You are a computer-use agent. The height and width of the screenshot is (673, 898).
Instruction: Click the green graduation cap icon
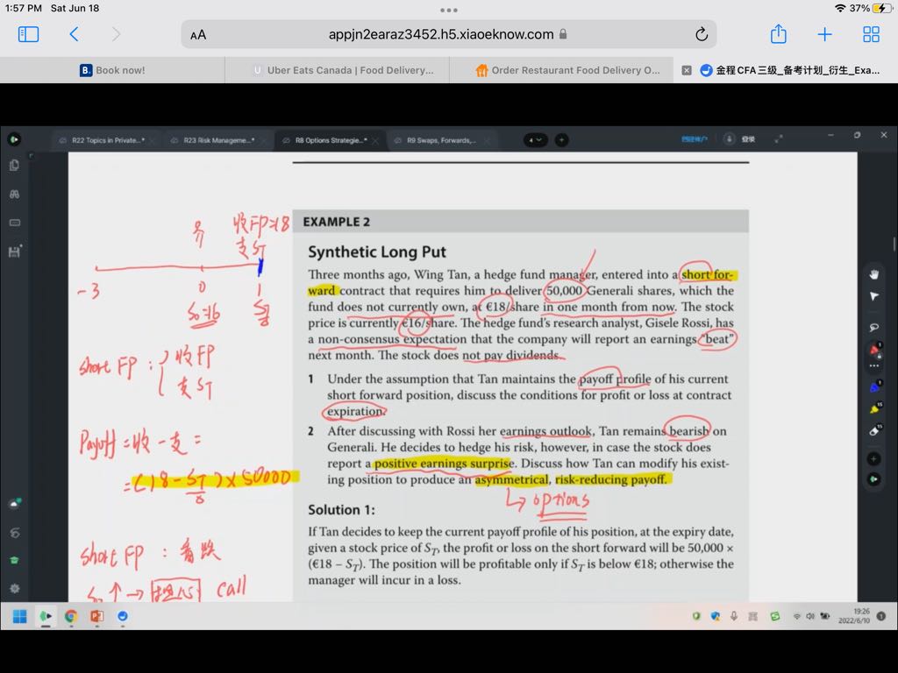pos(14,560)
